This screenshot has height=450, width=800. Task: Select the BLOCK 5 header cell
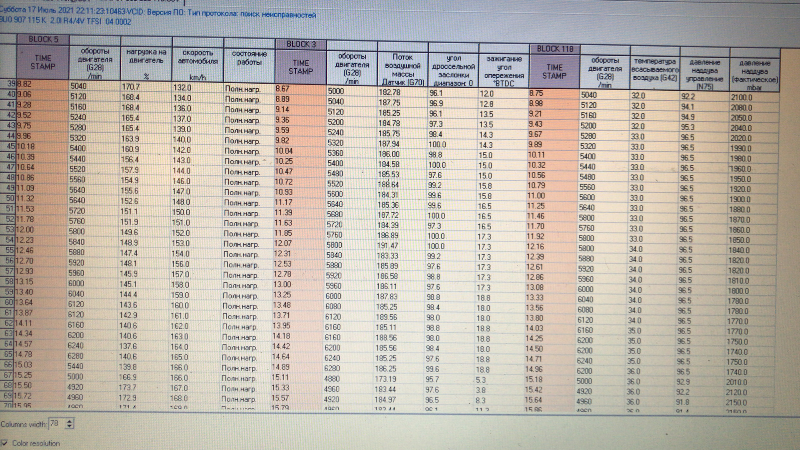click(43, 40)
